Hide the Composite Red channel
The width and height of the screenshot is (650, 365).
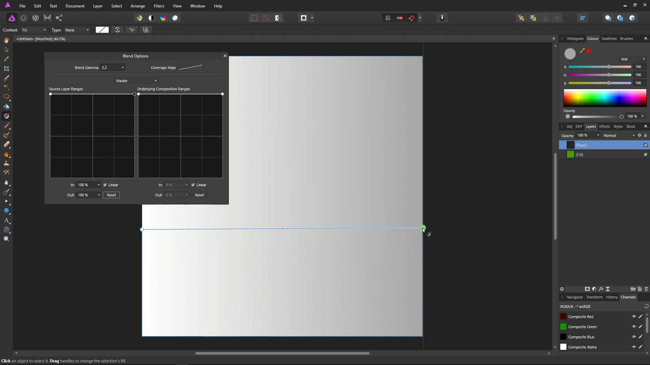(634, 317)
